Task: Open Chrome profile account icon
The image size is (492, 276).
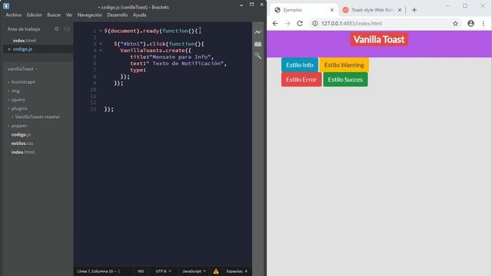Action: coord(470,24)
